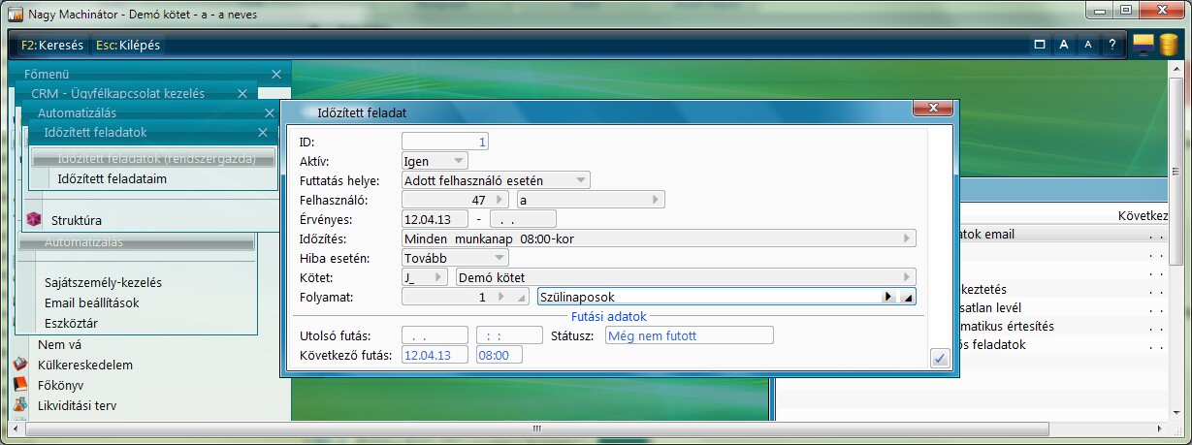The height and width of the screenshot is (445, 1192).
Task: Click the Főkönyv book icon
Action: tap(20, 384)
